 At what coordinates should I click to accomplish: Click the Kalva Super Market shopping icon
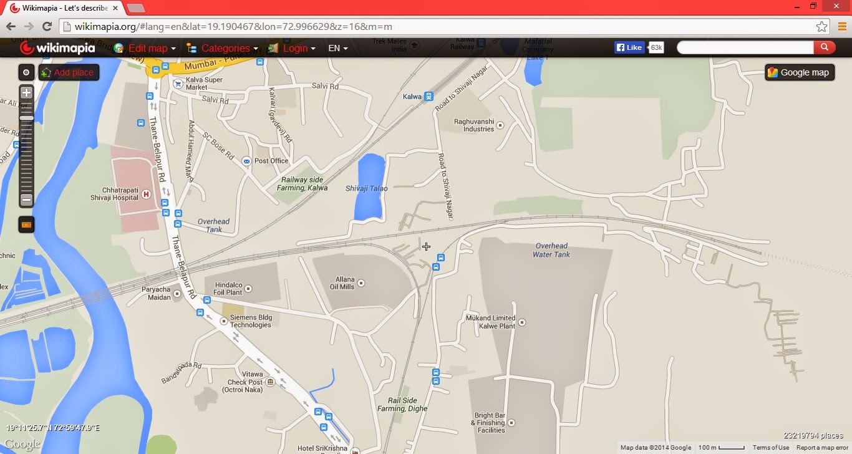tap(178, 84)
